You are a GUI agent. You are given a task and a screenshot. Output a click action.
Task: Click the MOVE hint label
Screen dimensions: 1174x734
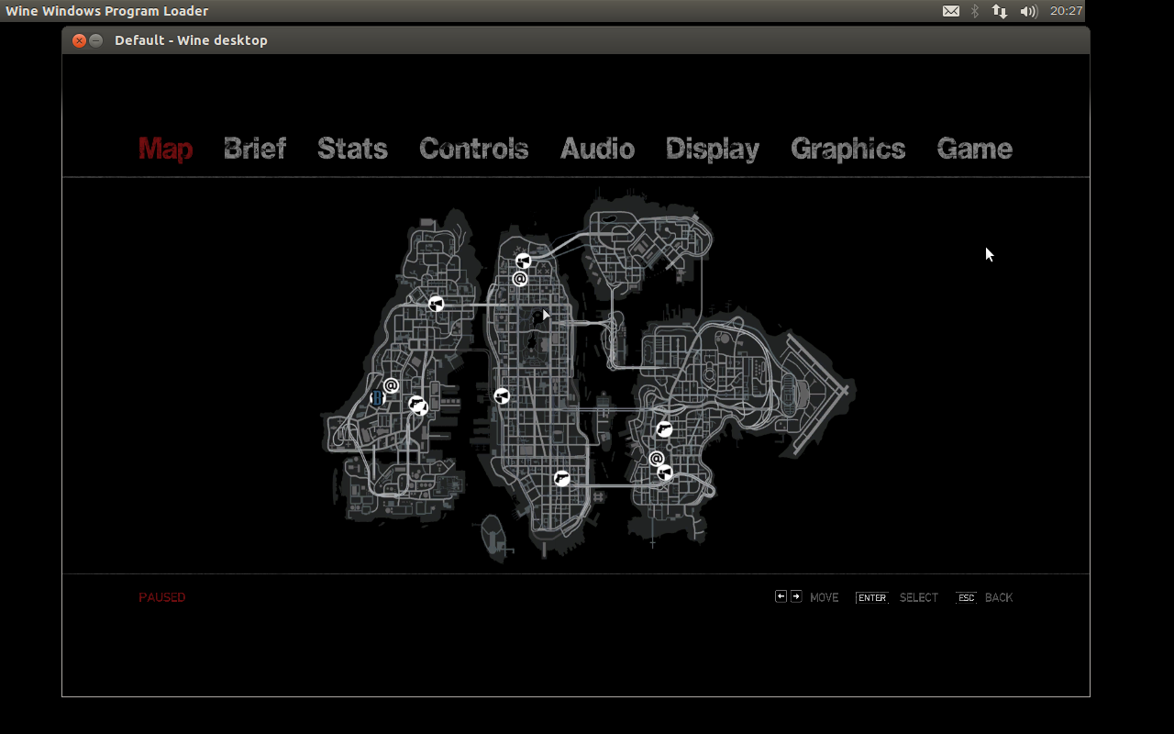coord(825,597)
